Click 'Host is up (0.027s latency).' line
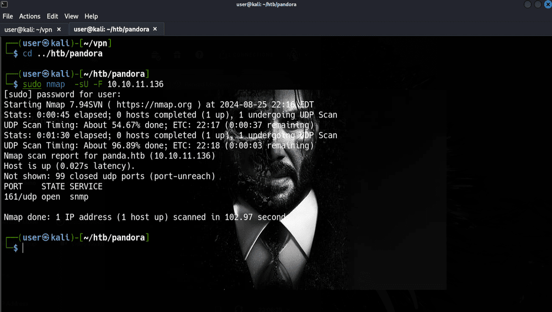552x312 pixels. pos(70,166)
